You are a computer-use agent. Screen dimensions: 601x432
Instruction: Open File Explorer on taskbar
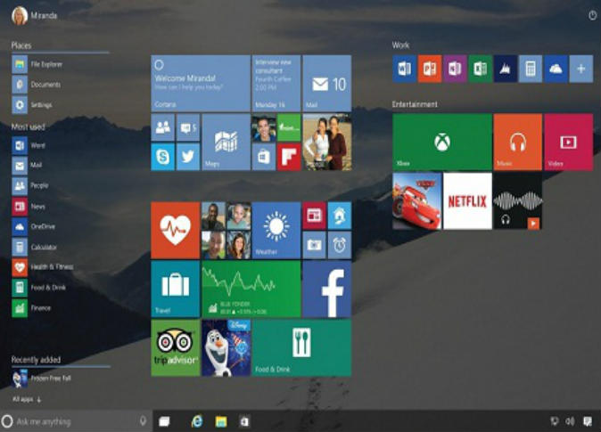tap(221, 421)
